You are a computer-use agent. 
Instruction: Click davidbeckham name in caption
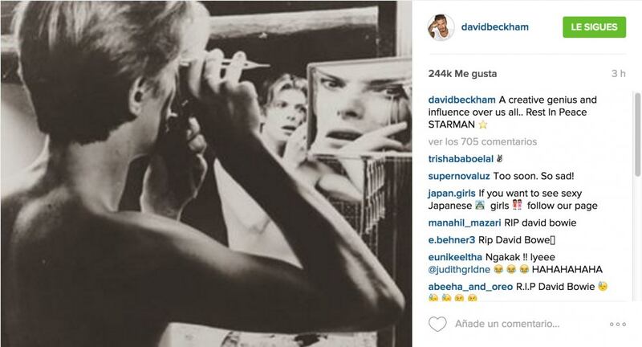coord(462,100)
